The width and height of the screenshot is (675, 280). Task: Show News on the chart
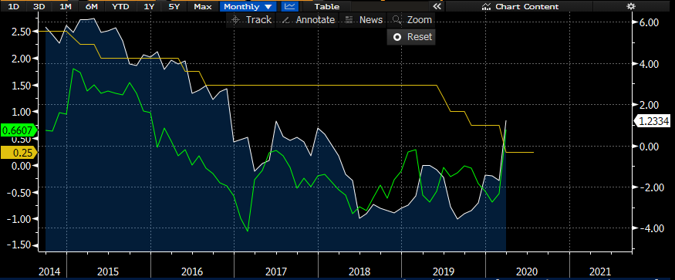tap(363, 20)
